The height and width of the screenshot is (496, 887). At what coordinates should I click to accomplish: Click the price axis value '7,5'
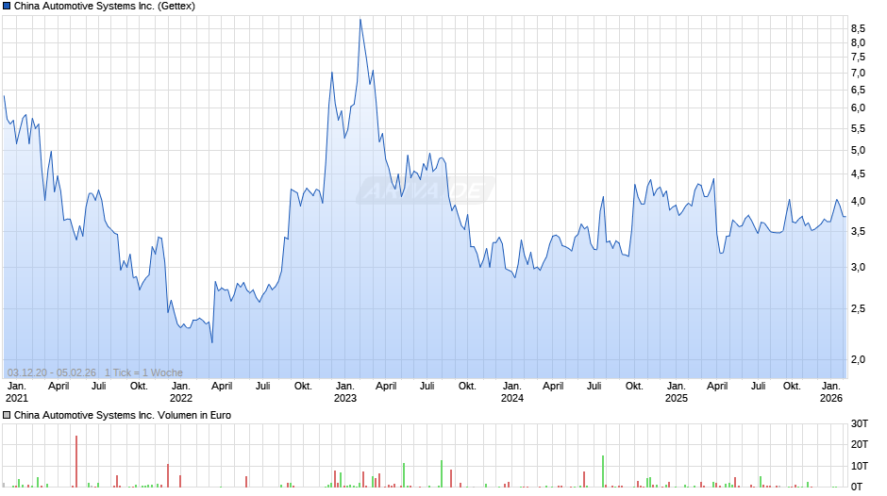[x=858, y=58]
